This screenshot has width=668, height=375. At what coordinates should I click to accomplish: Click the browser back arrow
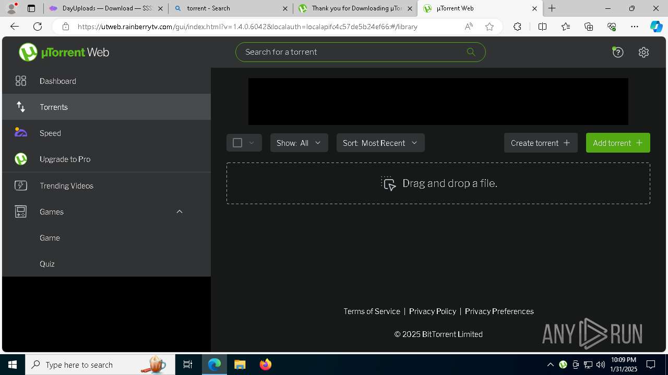15,27
